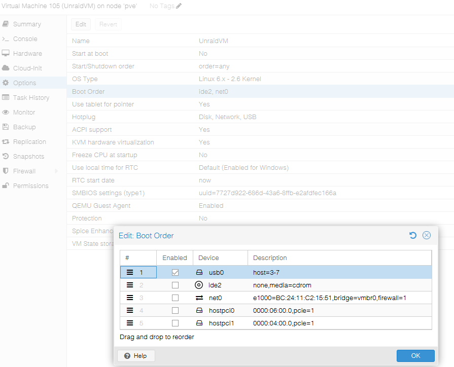Click the Monitor eye icon
This screenshot has height=367, width=454.
[x=6, y=113]
